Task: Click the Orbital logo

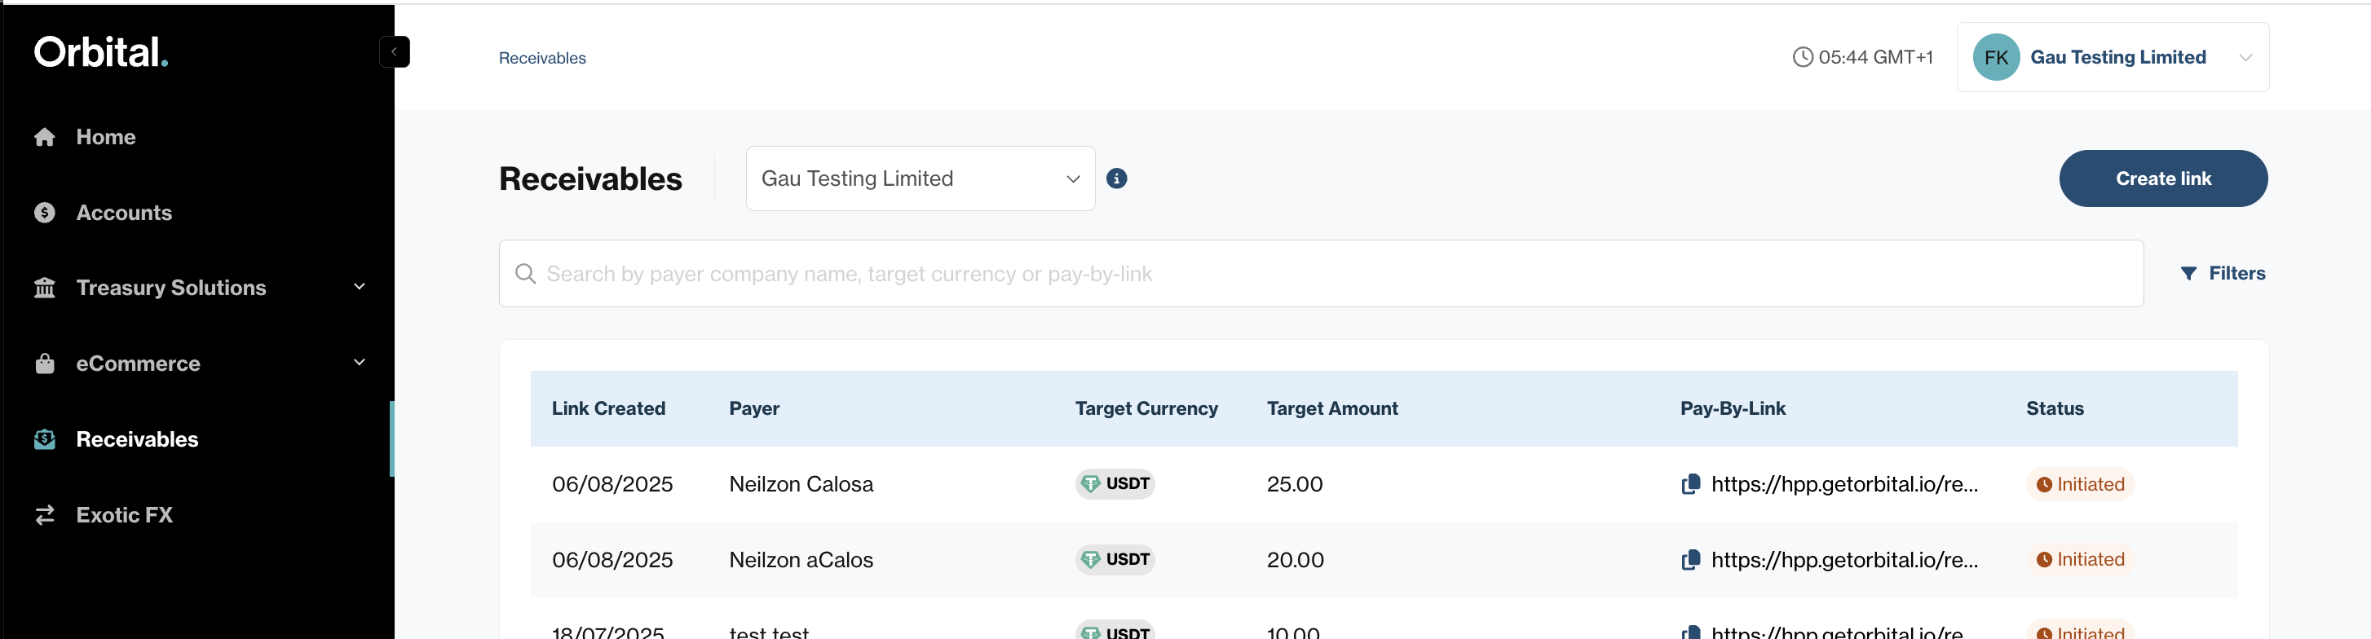Action: 101,52
